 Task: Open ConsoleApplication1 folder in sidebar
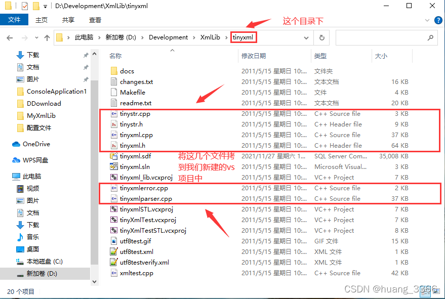tap(51, 92)
